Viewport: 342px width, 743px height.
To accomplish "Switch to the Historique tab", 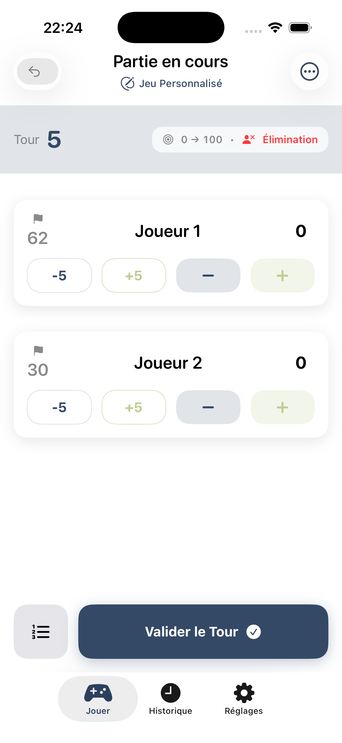I will pyautogui.click(x=170, y=711).
